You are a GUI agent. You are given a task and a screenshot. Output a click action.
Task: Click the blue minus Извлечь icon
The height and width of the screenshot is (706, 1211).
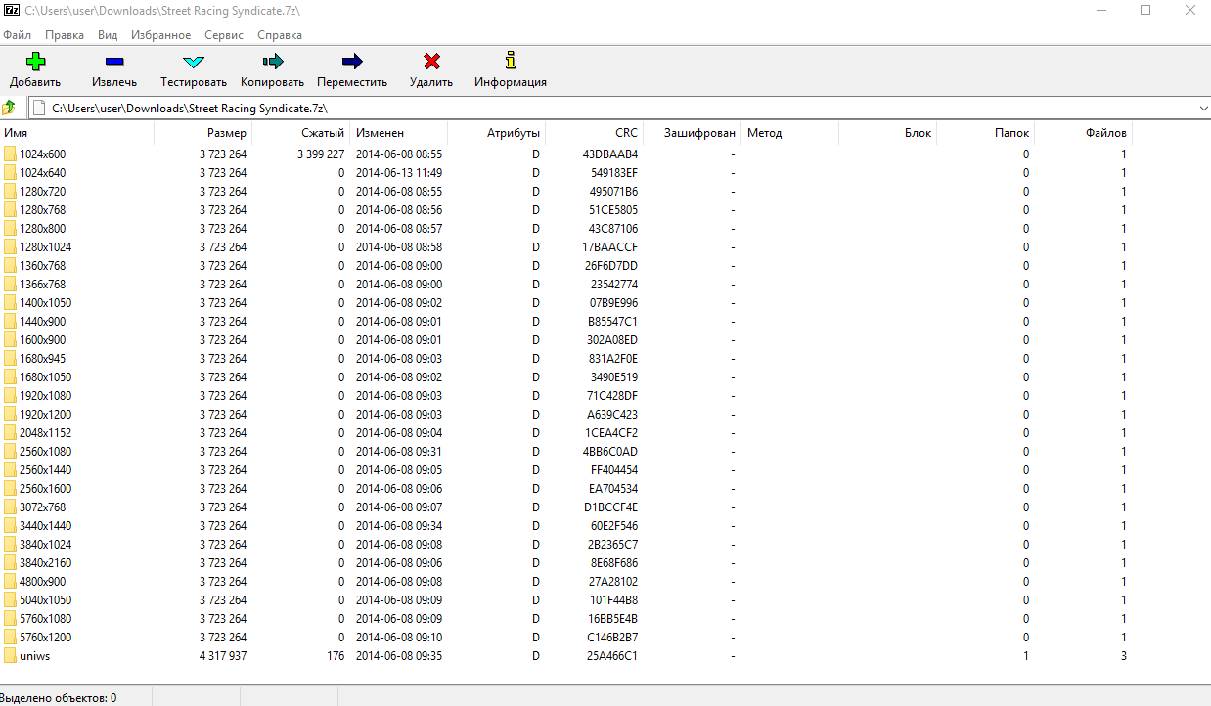[114, 62]
